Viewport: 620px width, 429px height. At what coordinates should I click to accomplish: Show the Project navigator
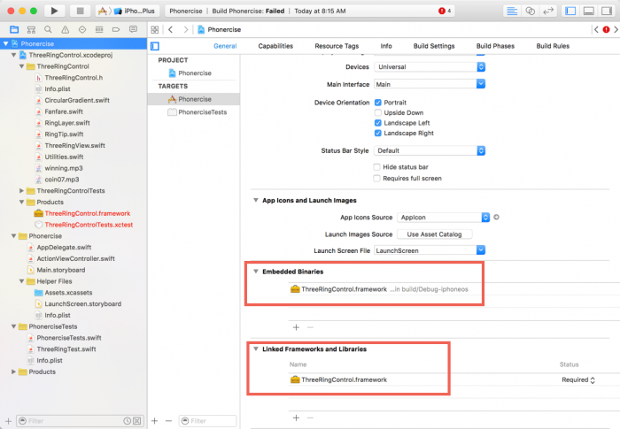14,29
